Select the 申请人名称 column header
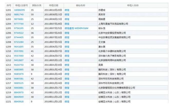This screenshot has height=107, width=173. coord(133,5)
